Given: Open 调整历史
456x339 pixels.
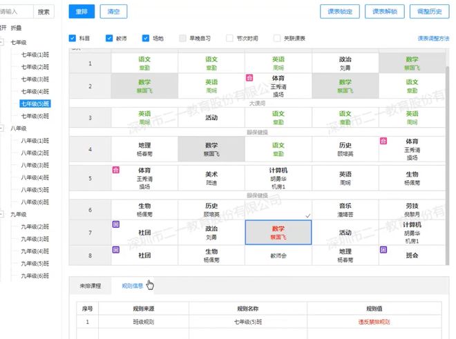Looking at the screenshot, I should pos(429,12).
